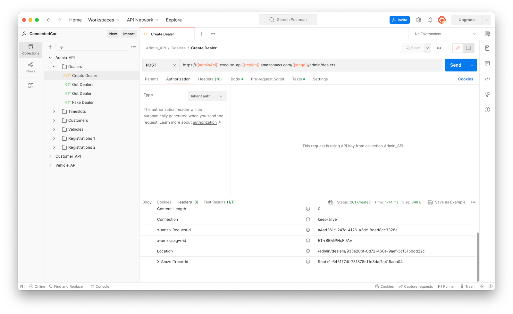513x314 pixels.
Task: Toggle the sidebar from the status bar
Action: [22, 286]
